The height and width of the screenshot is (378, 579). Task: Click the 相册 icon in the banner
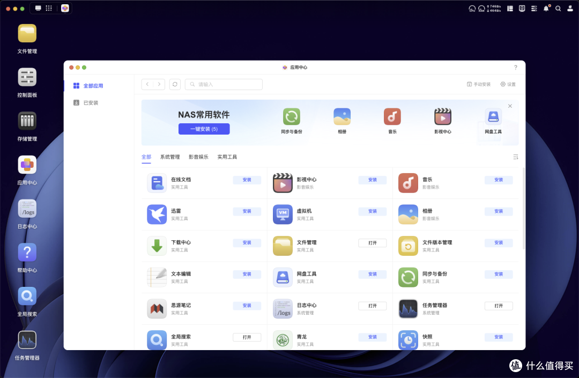click(342, 117)
